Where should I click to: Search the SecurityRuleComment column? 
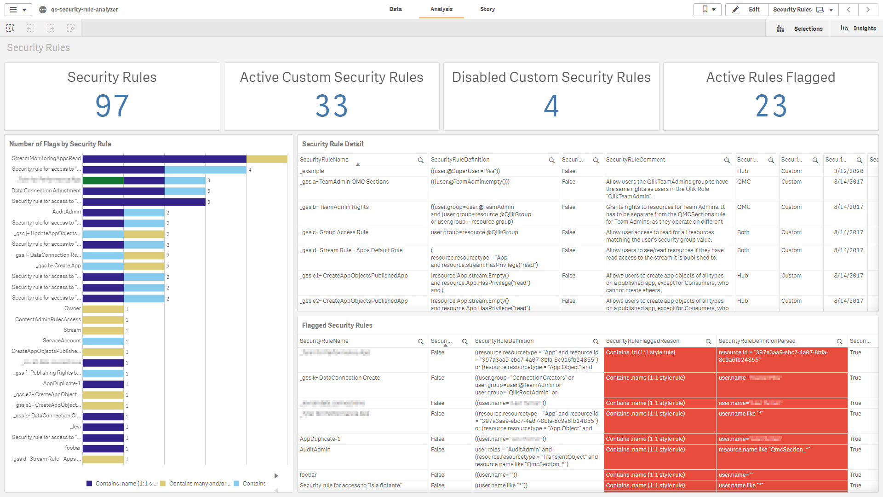pyautogui.click(x=727, y=160)
